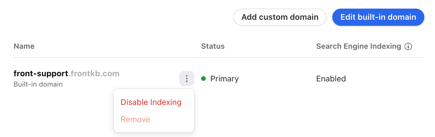435x137 pixels.
Task: Click the Add custom domain button
Action: (x=280, y=17)
